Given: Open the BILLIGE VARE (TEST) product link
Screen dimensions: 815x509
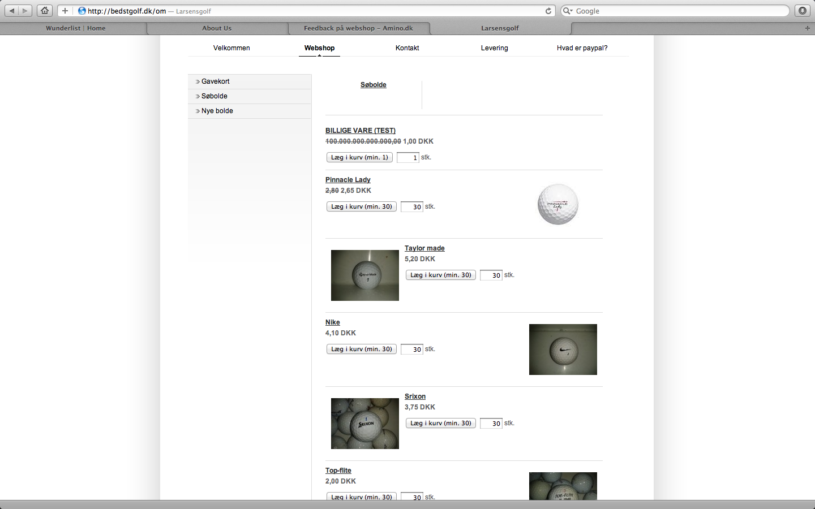Looking at the screenshot, I should 361,131.
